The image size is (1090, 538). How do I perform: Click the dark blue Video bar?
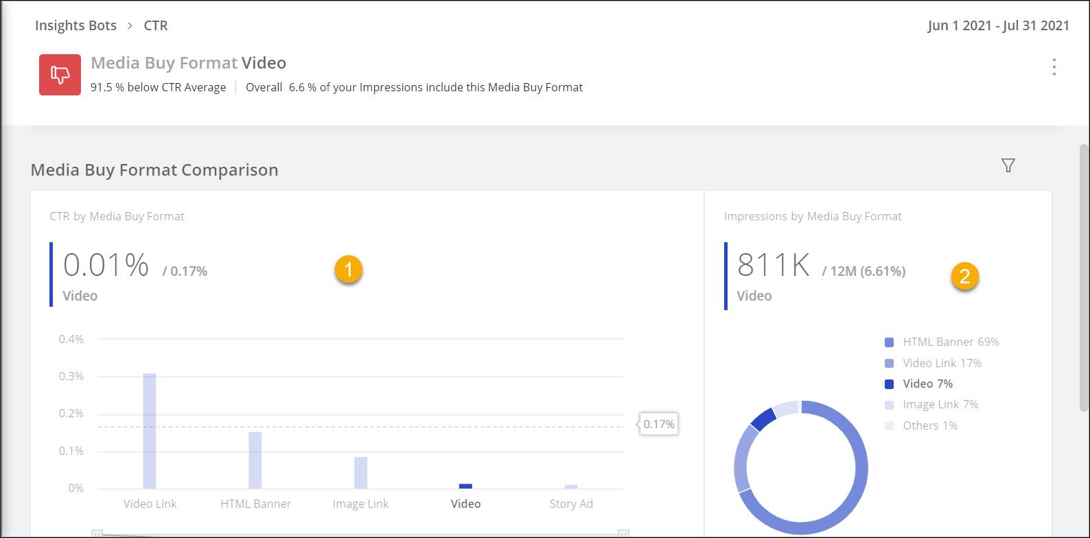[x=465, y=486]
